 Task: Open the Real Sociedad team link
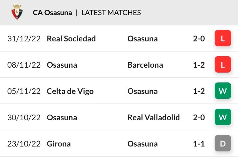click(x=71, y=39)
